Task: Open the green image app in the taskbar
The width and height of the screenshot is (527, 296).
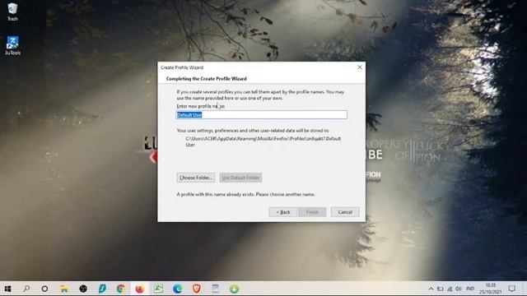Action: 159,289
